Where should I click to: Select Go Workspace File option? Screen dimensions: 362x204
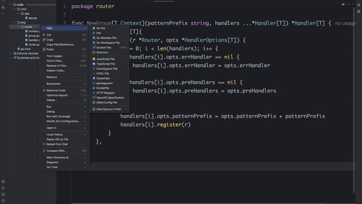[x=109, y=43]
